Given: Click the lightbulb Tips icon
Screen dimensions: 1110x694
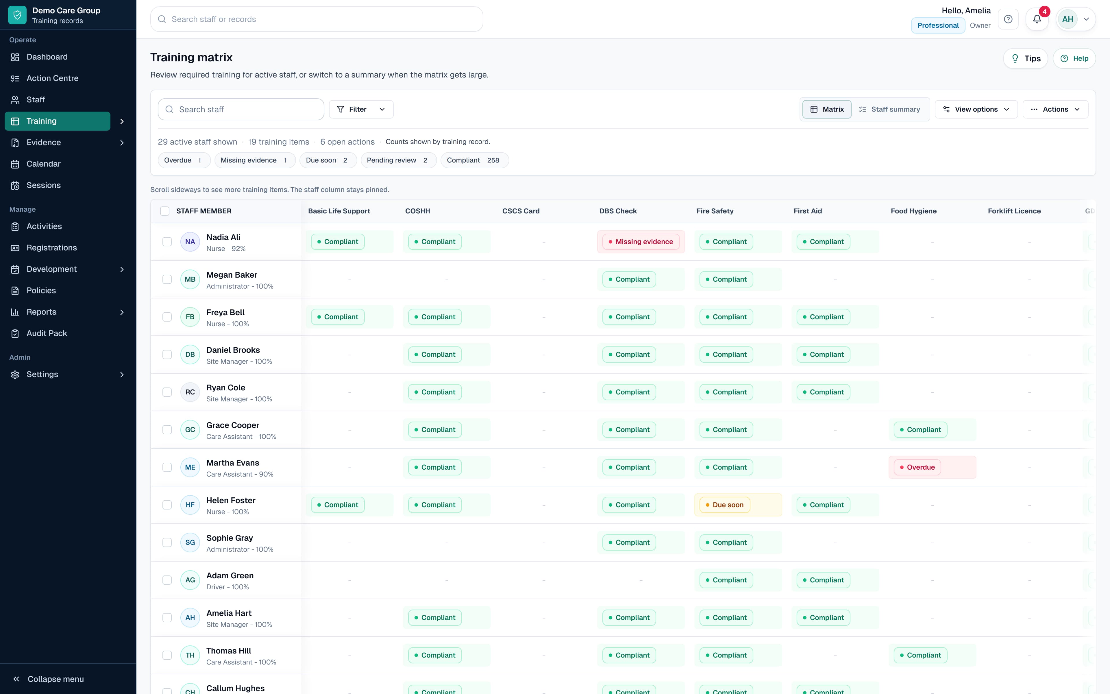Looking at the screenshot, I should (1015, 58).
